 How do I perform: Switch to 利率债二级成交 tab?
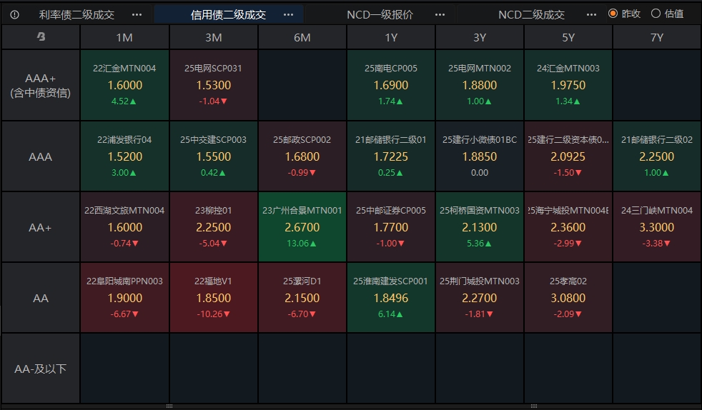click(x=76, y=15)
